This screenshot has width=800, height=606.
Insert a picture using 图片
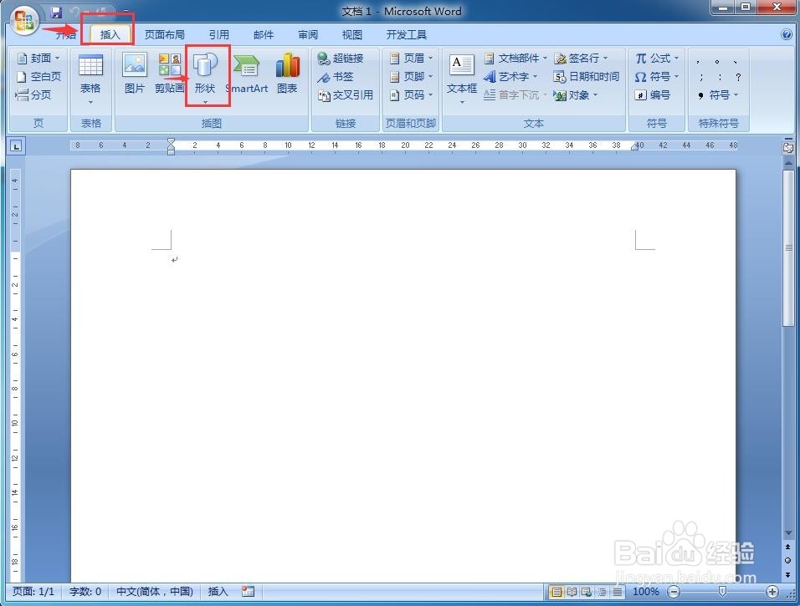135,74
